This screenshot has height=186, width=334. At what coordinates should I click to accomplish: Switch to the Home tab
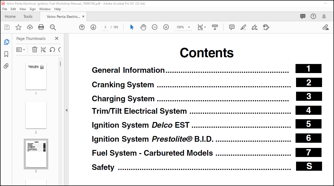[x=10, y=17]
